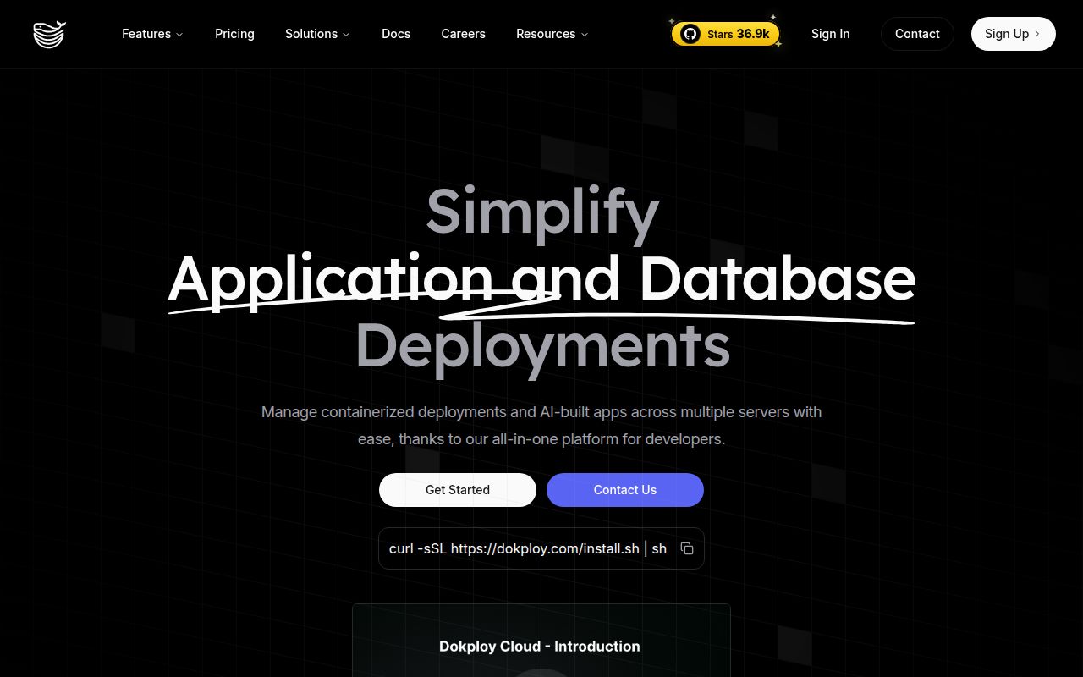1083x677 pixels.
Task: Click the GitHub octocat icon
Action: [690, 34]
